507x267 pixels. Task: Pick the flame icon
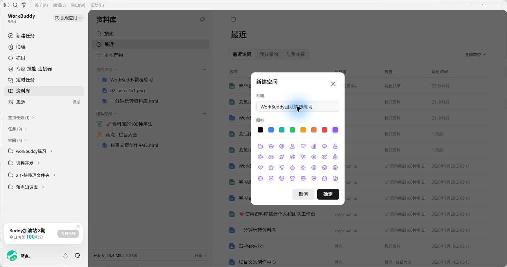click(x=292, y=168)
